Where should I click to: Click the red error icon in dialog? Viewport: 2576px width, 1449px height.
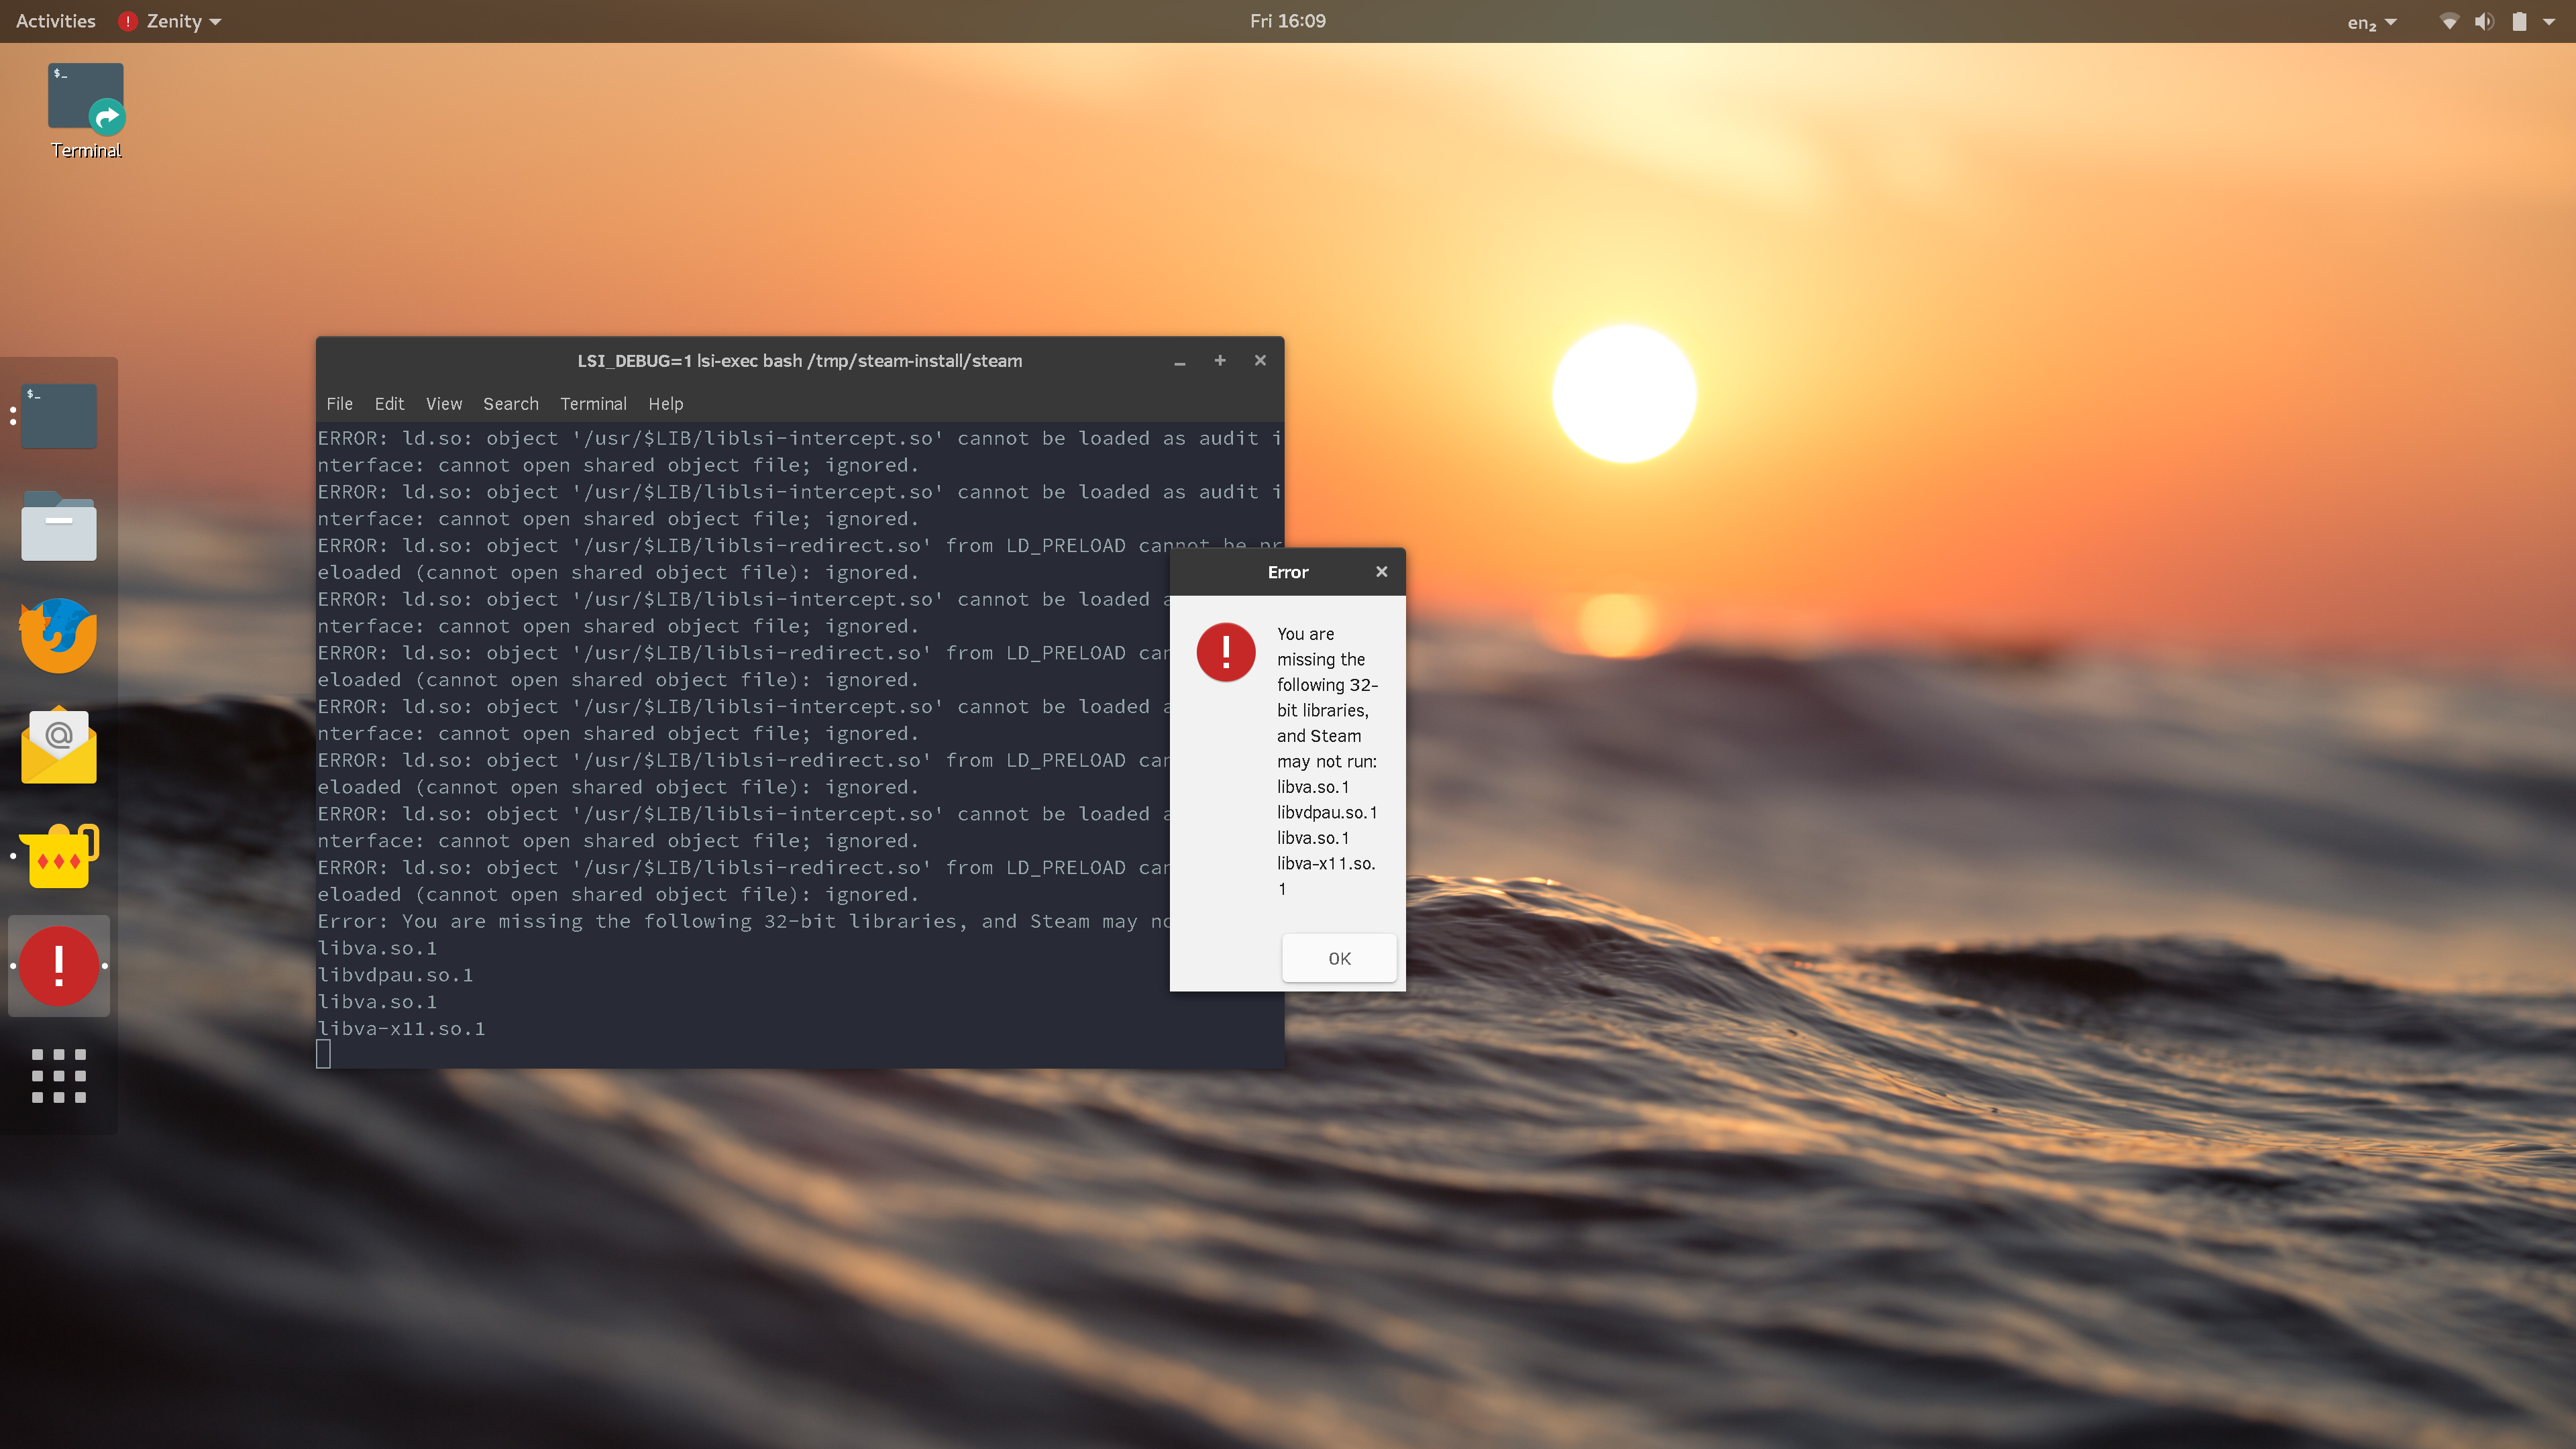coord(1226,652)
